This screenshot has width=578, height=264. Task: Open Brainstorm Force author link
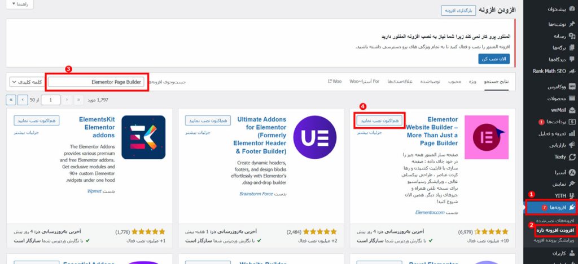click(x=256, y=194)
